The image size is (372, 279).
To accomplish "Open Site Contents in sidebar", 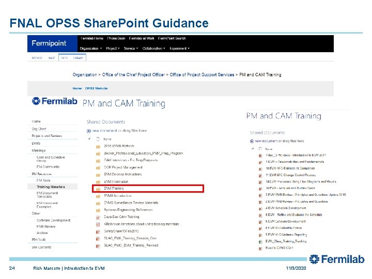I will click(41, 247).
